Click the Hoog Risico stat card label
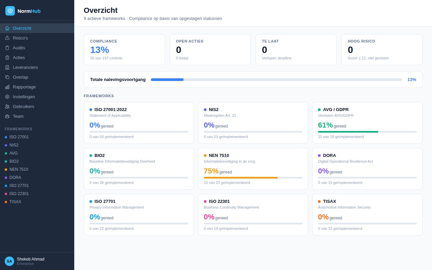This screenshot has height=270, width=432. tap(361, 41)
